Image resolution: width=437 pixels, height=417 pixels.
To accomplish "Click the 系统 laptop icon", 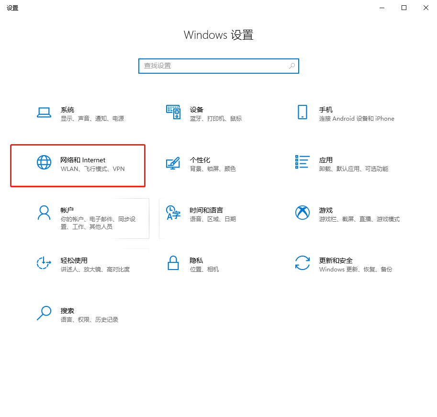I will point(44,112).
